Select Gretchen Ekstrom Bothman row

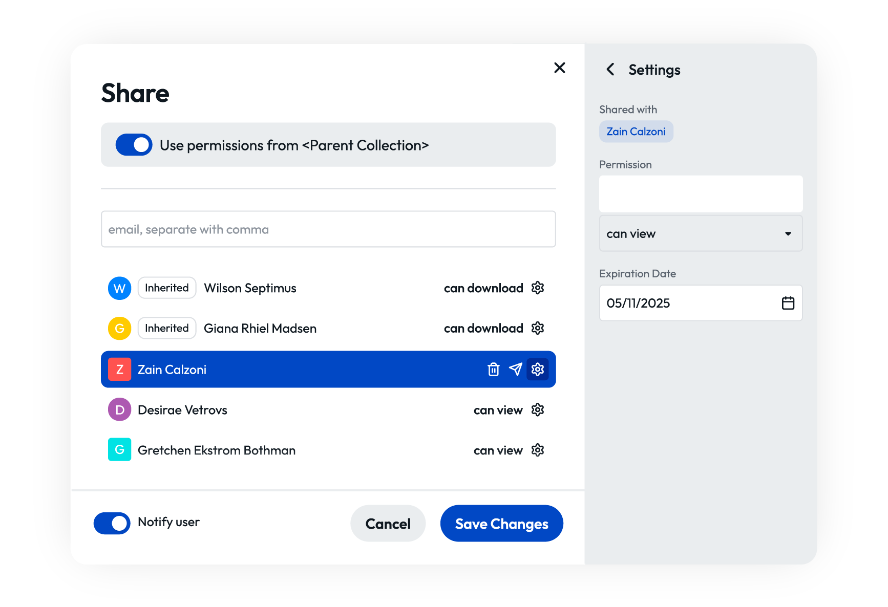coord(216,450)
